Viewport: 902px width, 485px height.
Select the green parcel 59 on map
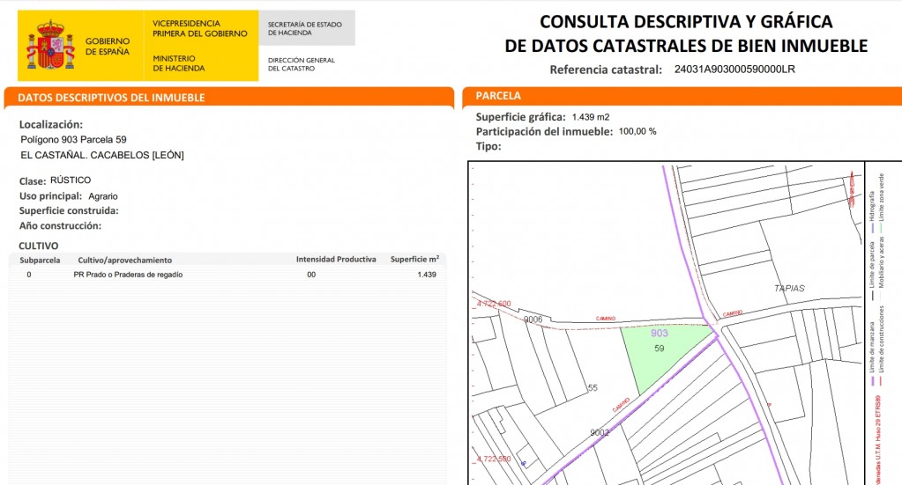point(661,358)
